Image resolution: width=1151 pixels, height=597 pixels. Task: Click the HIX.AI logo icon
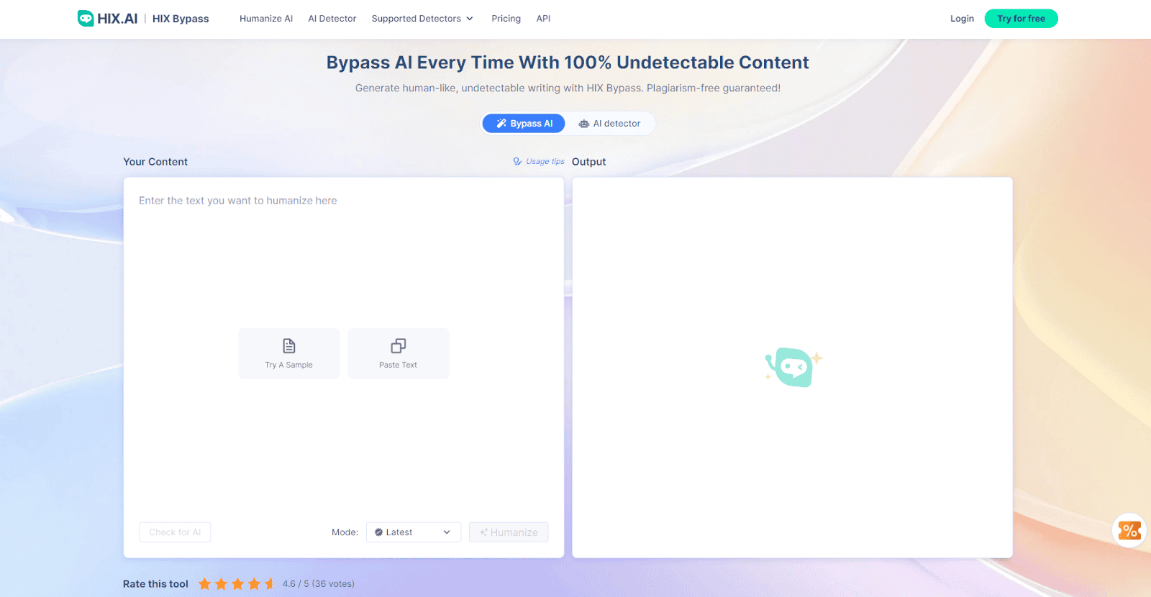pyautogui.click(x=86, y=19)
